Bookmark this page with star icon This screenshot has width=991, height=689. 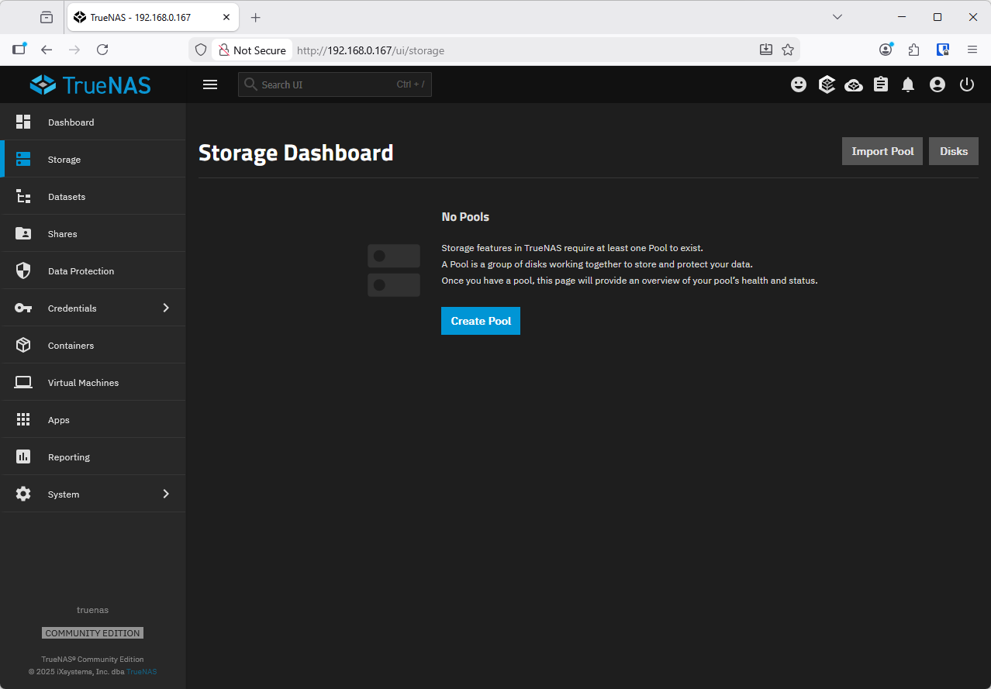[x=788, y=50]
